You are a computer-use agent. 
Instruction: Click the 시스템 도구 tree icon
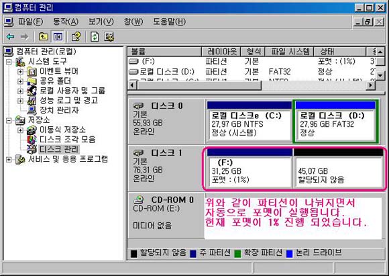point(20,62)
